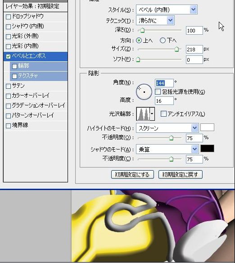This screenshot has width=235, height=263.
Task: Select the 輪郭 row in effects list
Action: (39, 66)
